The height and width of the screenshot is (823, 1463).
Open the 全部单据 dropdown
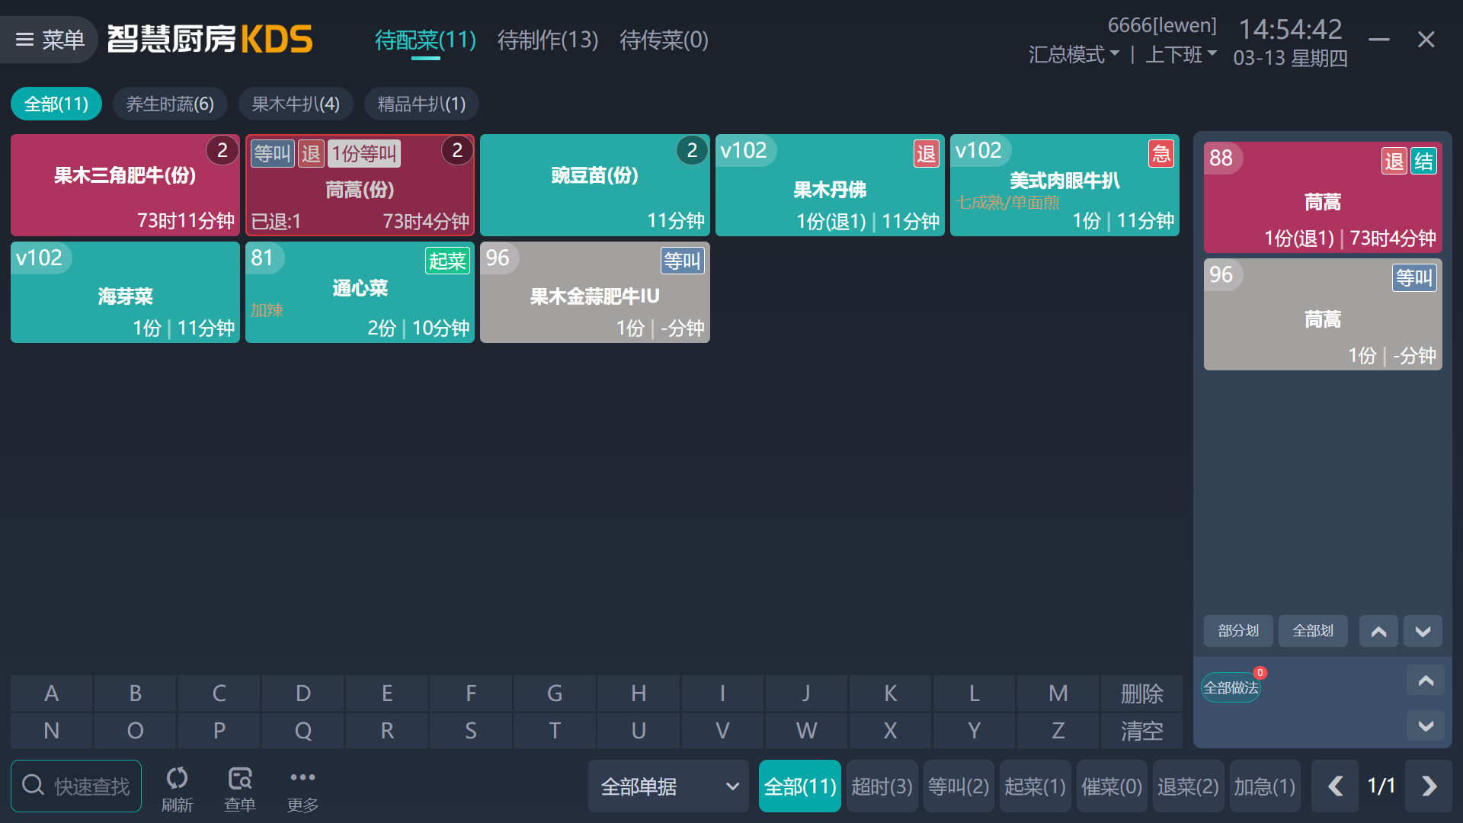click(668, 786)
